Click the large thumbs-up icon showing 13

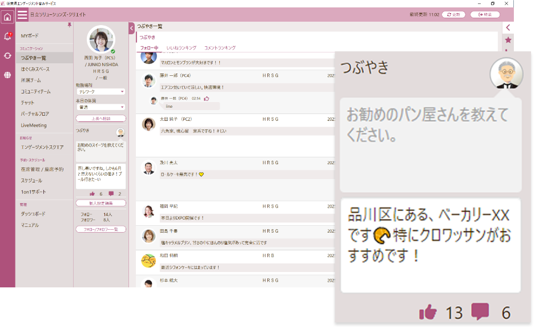(x=428, y=312)
